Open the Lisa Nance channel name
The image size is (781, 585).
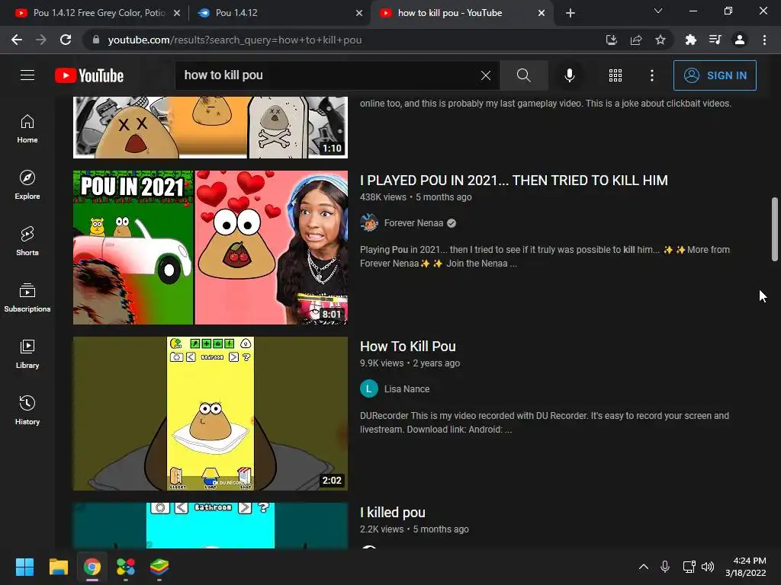point(407,389)
